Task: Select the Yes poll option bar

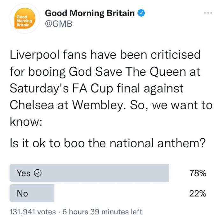Action: click(89, 173)
